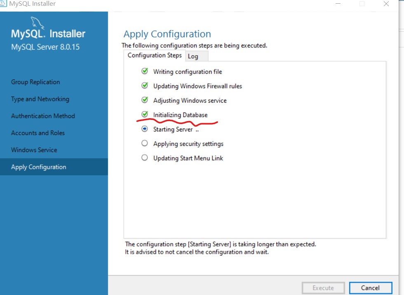The width and height of the screenshot is (404, 295).
Task: Click the 'advised to not cancel' message
Action: pyautogui.click(x=197, y=252)
